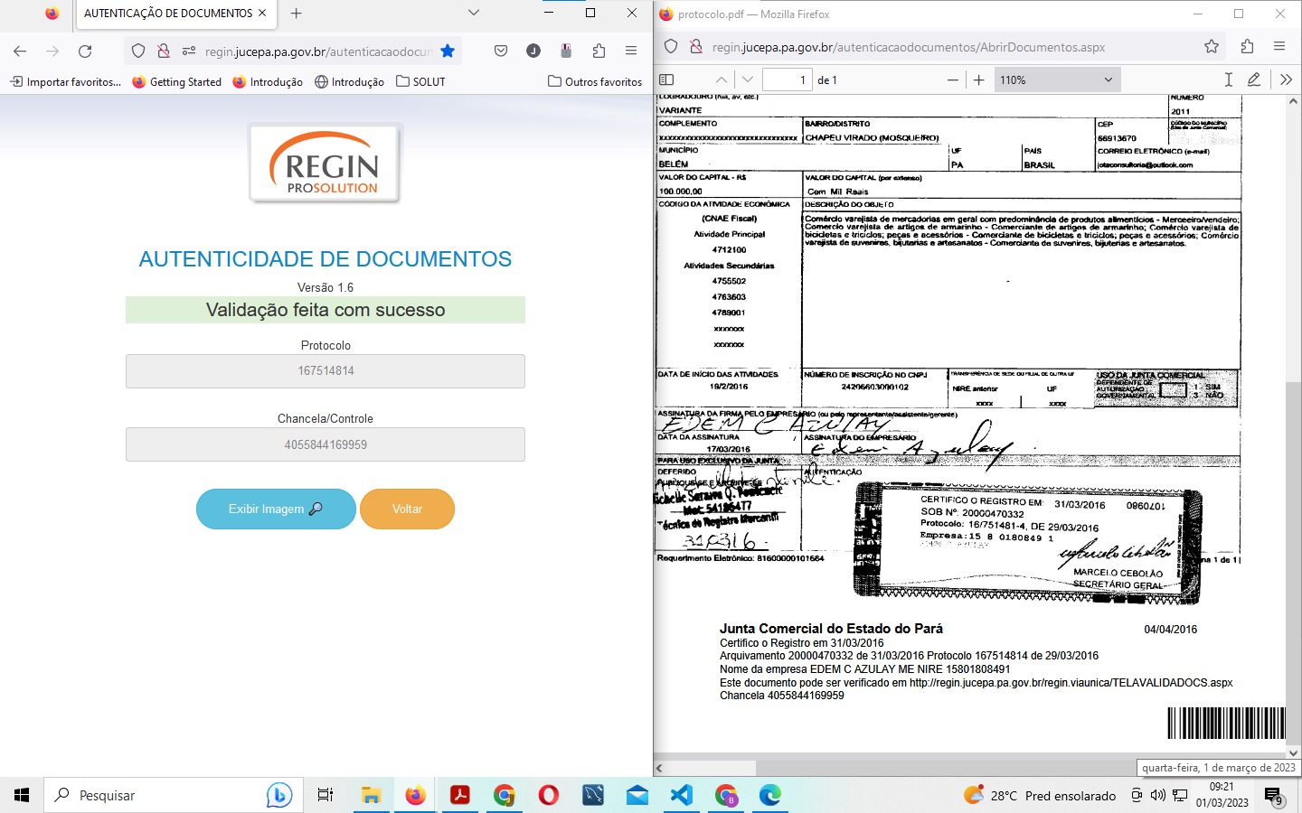
Task: Click the Chancela/Controle field showing 4055844169959
Action: (x=325, y=444)
